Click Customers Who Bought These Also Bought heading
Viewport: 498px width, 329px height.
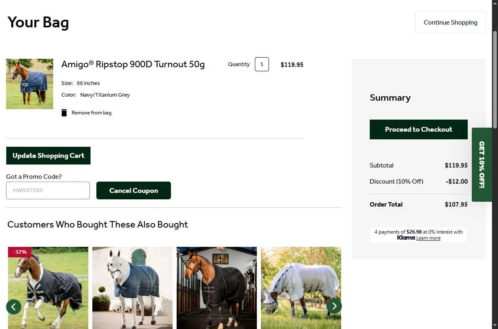tap(98, 225)
